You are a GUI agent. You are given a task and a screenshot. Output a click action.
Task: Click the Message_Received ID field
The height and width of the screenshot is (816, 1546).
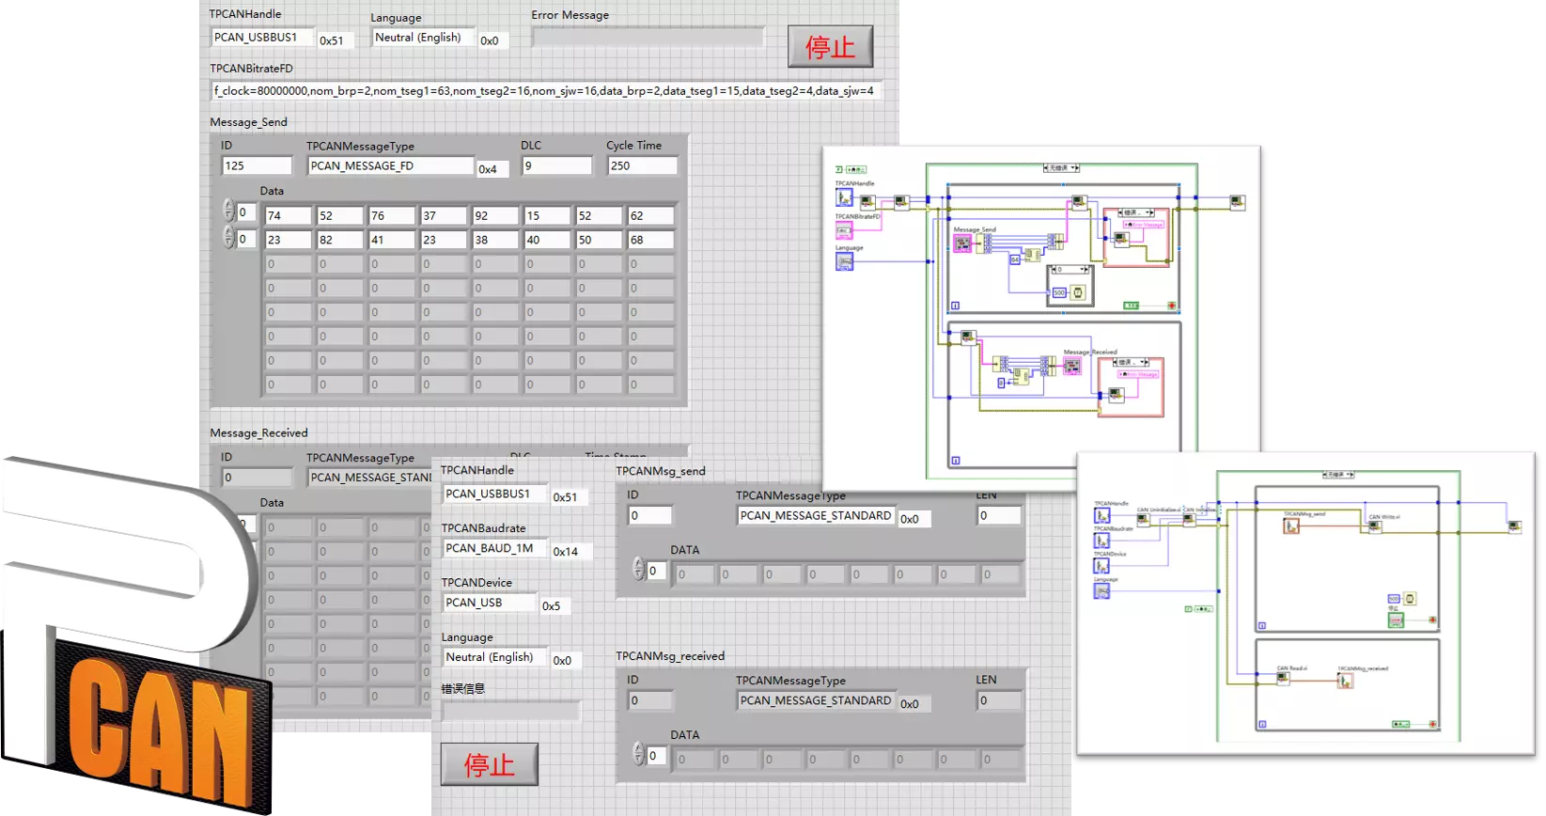(x=257, y=478)
